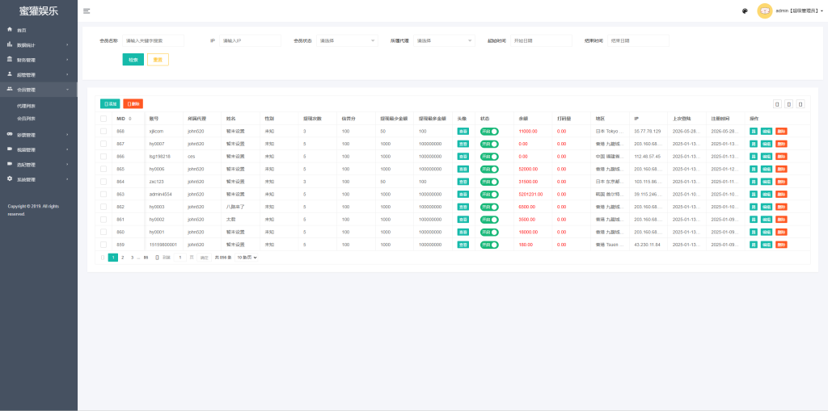Click the game controller lottery icon
The width and height of the screenshot is (828, 411).
click(x=10, y=135)
